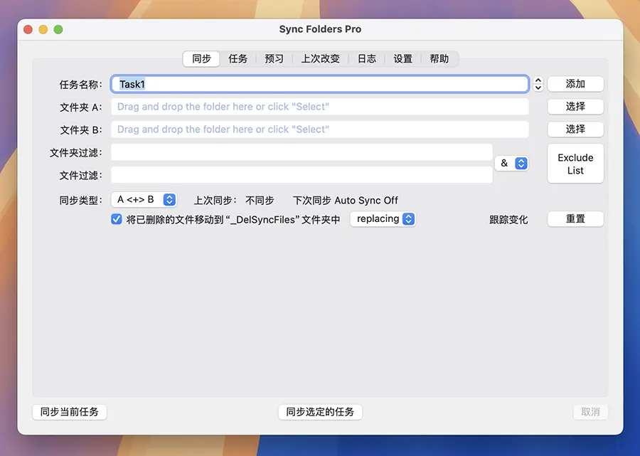Open the A <+> B sync type dropdown

(x=144, y=200)
